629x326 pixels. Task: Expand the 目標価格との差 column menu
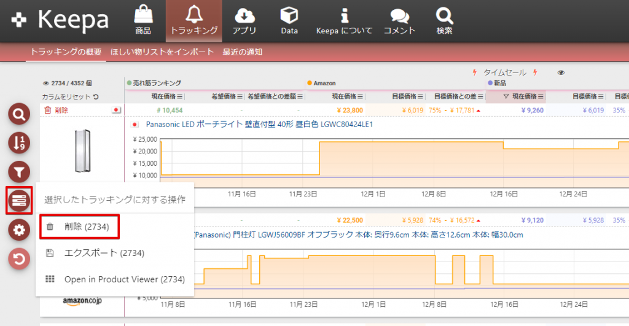458,96
